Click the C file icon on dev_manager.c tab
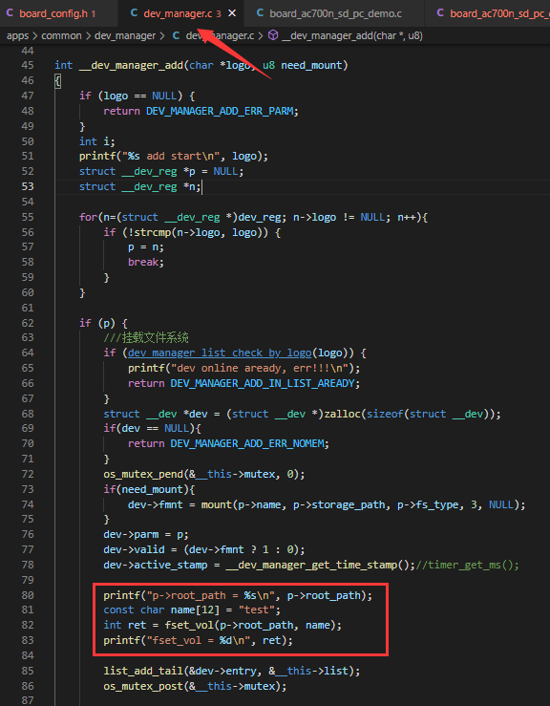This screenshot has width=550, height=706. pos(134,13)
